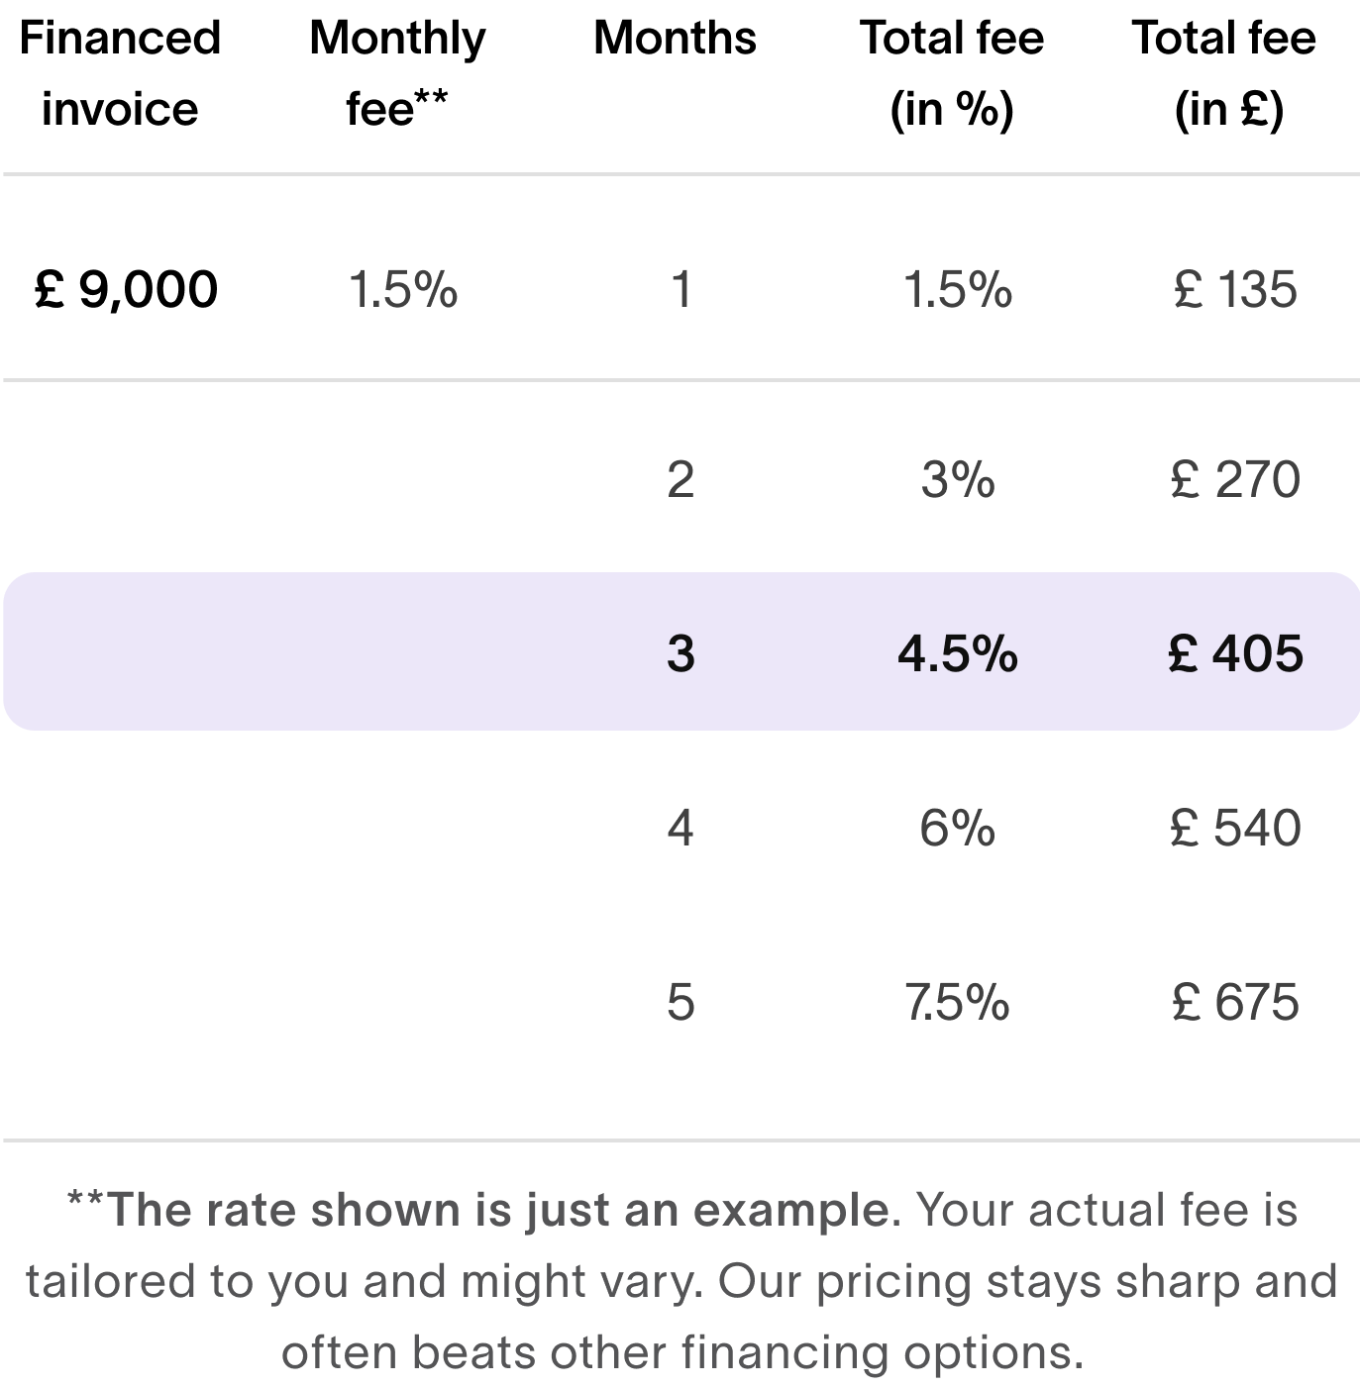The width and height of the screenshot is (1360, 1387).
Task: Click the 1.5% value beside £ 135
Action: pos(957,290)
